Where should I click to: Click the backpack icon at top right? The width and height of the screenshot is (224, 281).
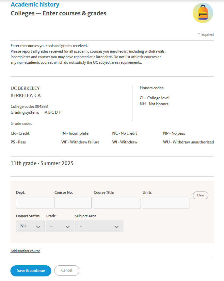(x=203, y=13)
